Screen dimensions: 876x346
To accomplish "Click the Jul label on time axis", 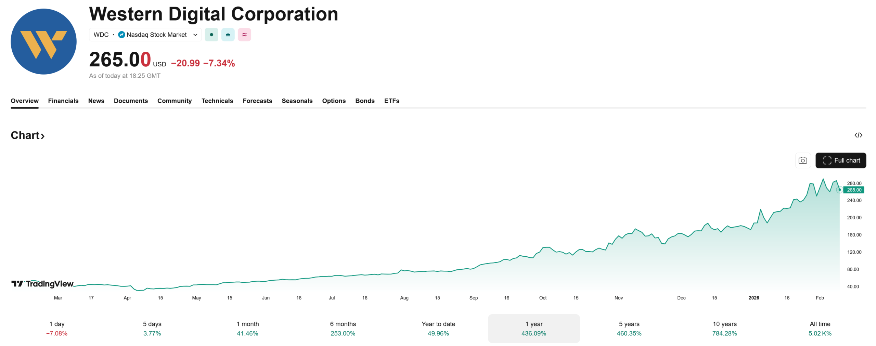I will [x=332, y=298].
